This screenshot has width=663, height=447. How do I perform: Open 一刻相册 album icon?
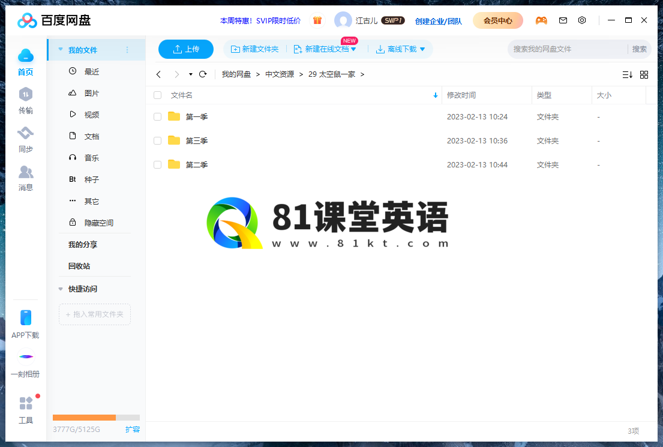tap(26, 356)
